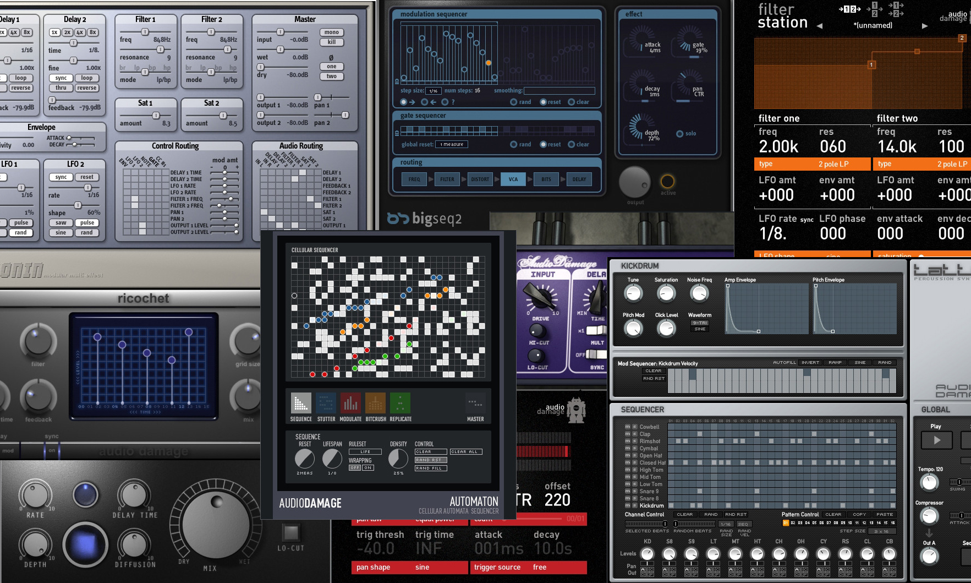Click COPY in Pattern Control
The height and width of the screenshot is (583, 971).
tap(859, 515)
